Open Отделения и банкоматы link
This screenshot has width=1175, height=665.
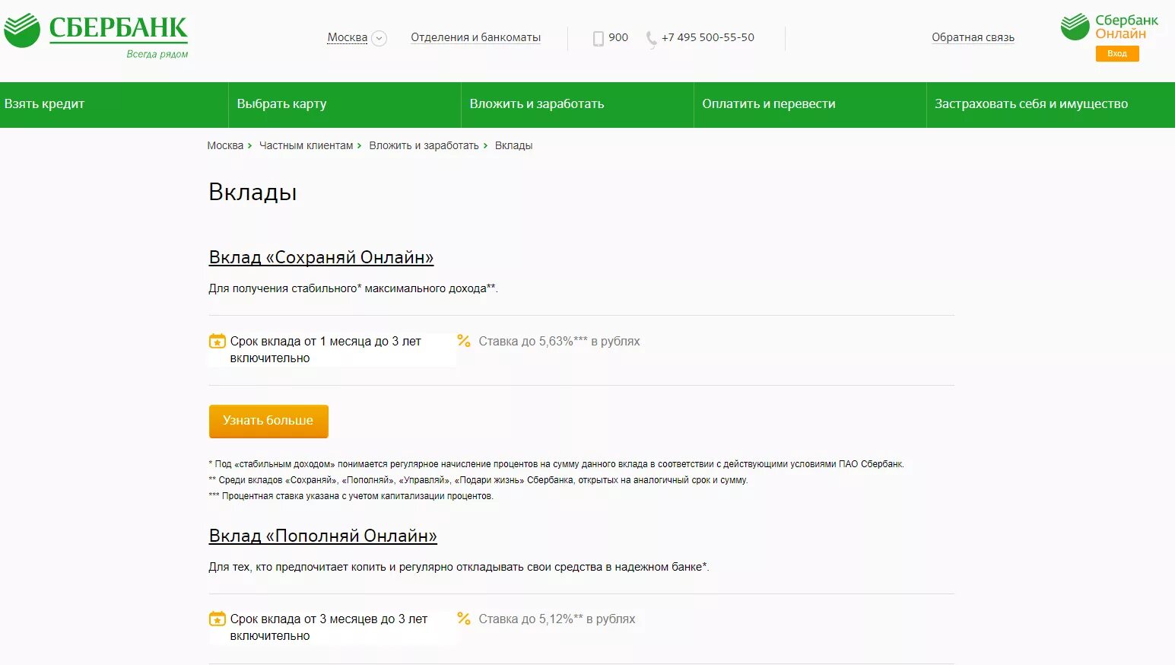tap(475, 37)
